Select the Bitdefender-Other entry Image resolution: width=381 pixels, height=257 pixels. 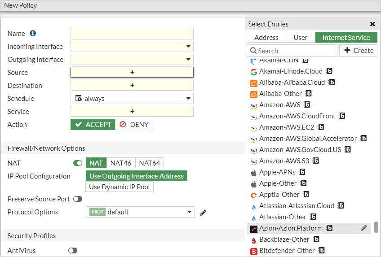(x=309, y=251)
